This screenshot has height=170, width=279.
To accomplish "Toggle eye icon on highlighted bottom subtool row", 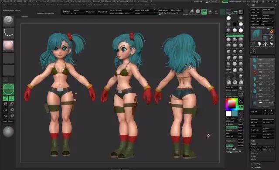I will [273, 103].
